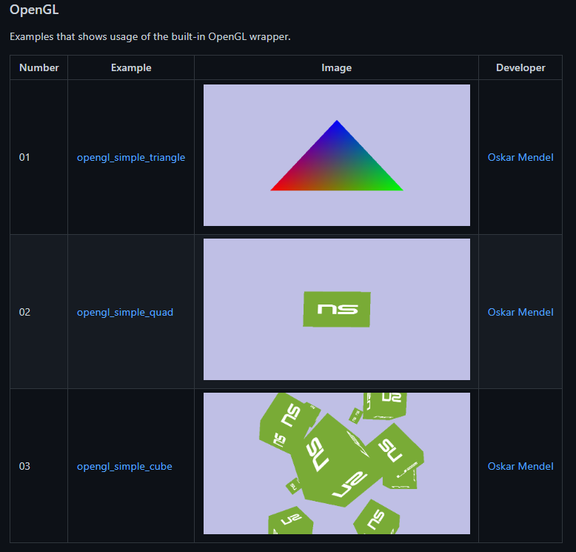
Task: Select the Example column header
Action: click(x=131, y=67)
